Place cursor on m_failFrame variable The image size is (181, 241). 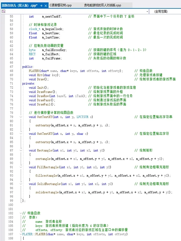coord(52,58)
